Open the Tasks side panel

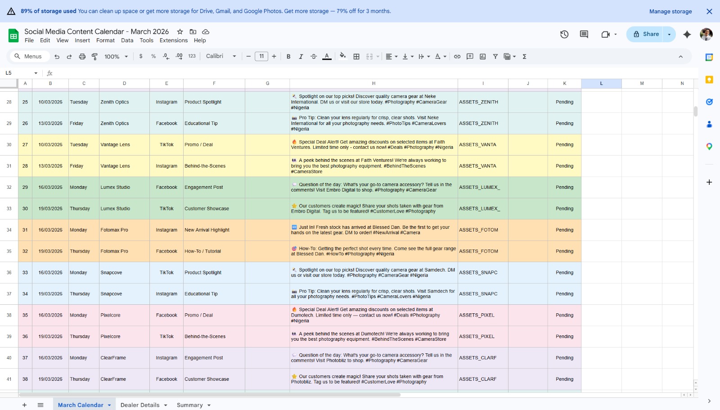pos(709,102)
